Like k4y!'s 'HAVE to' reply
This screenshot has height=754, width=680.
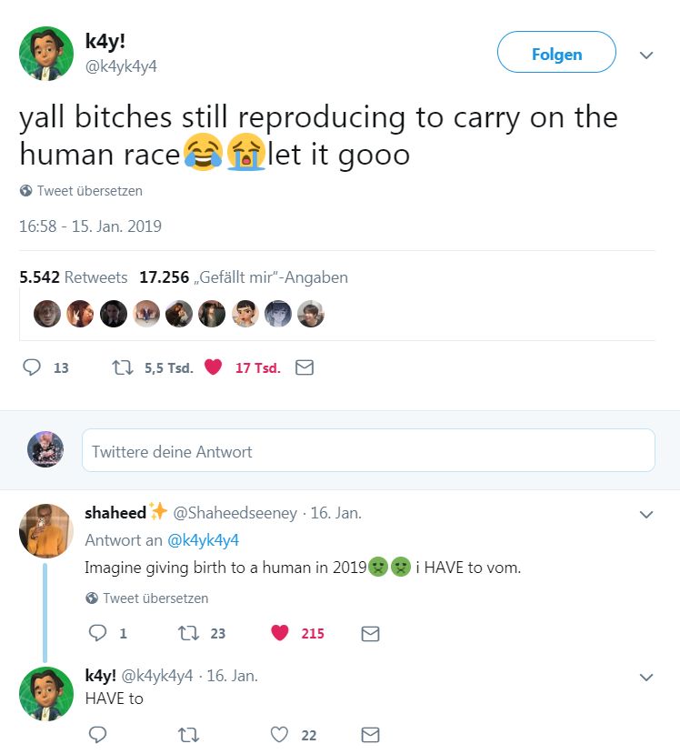tap(280, 735)
